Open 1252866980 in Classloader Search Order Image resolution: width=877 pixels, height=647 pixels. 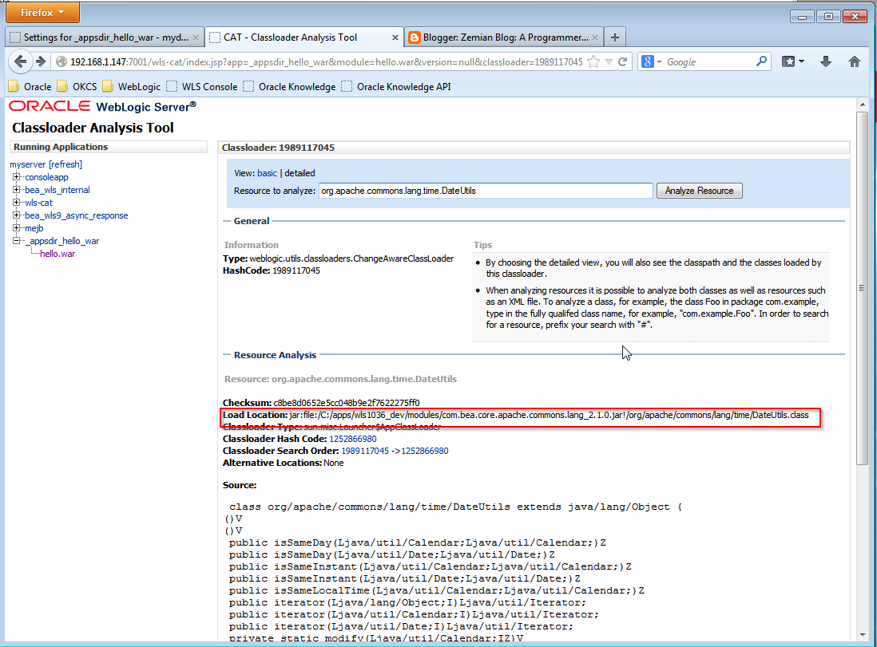424,451
